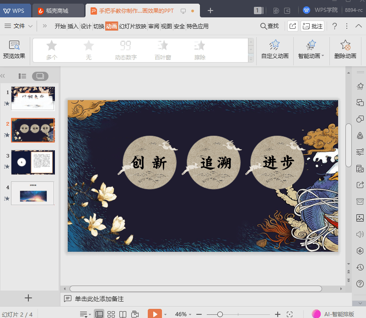366x318 pixels.
Task: Select slide 4 thumbnail
Action: coord(32,193)
